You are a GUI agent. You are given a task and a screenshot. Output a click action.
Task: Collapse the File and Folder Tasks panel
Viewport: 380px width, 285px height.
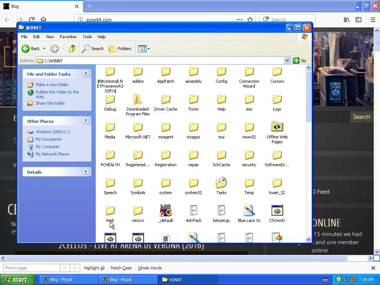[86, 73]
